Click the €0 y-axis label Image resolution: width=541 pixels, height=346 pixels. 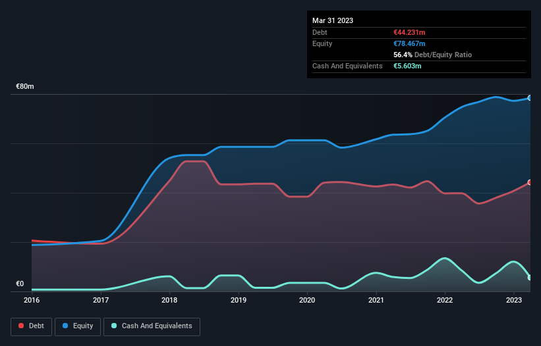(x=20, y=284)
